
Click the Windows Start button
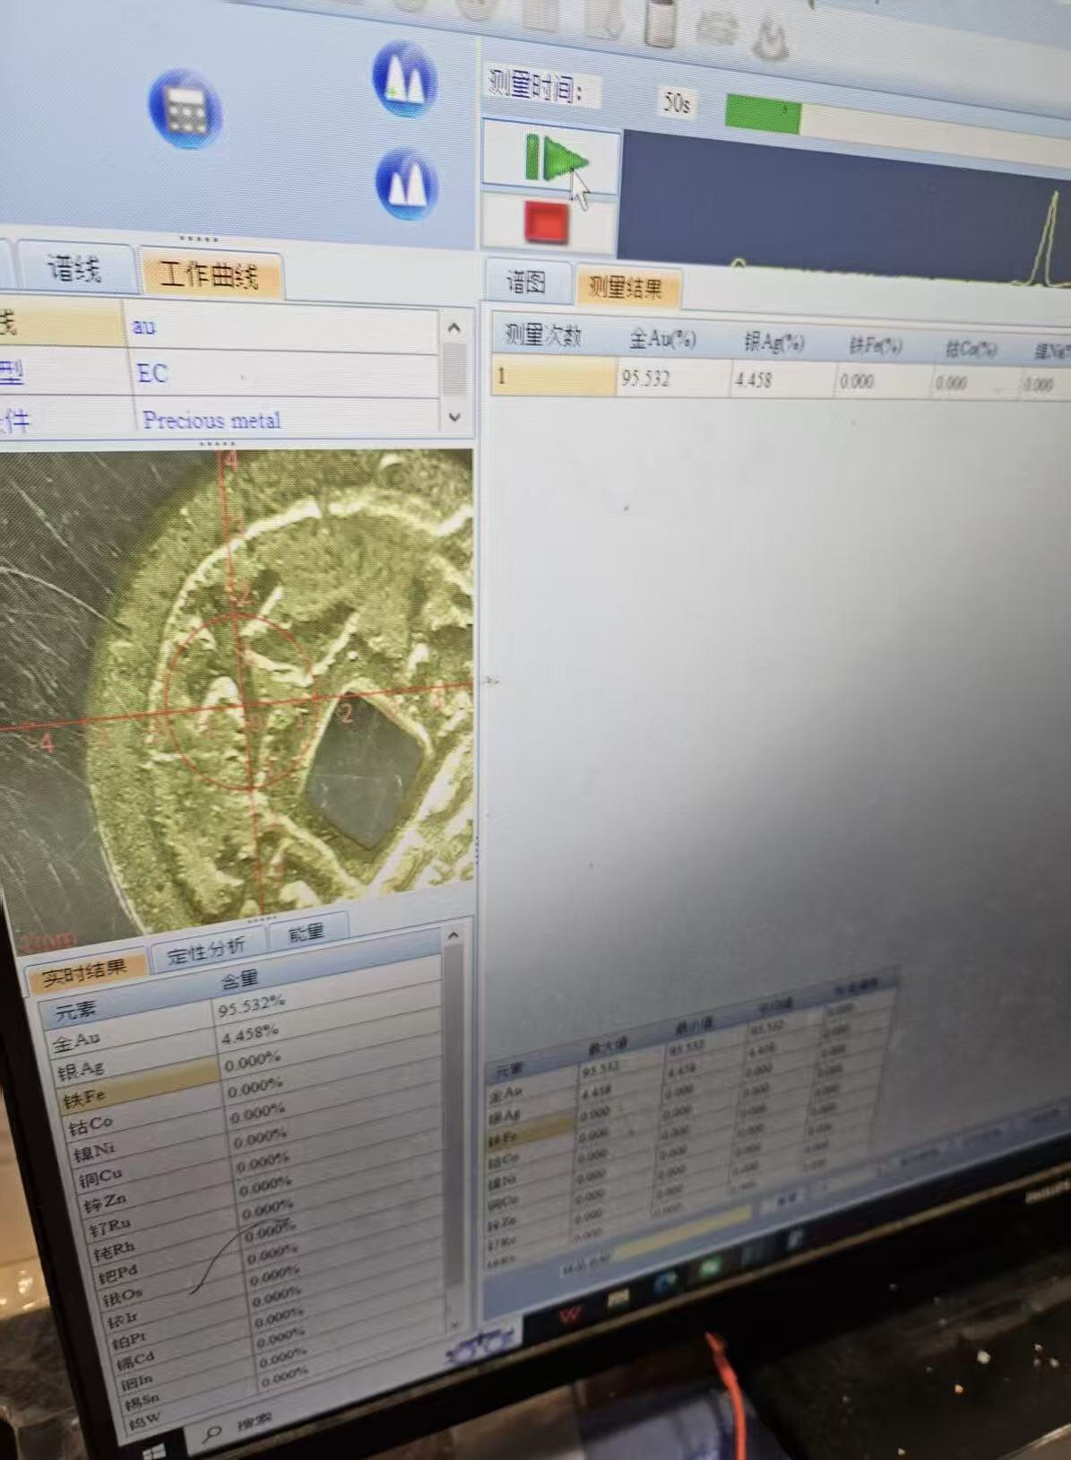coord(153,1449)
